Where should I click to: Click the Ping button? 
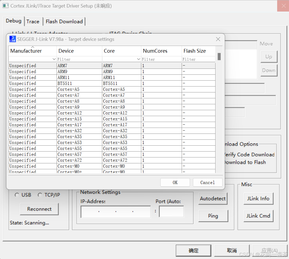coord(213,216)
